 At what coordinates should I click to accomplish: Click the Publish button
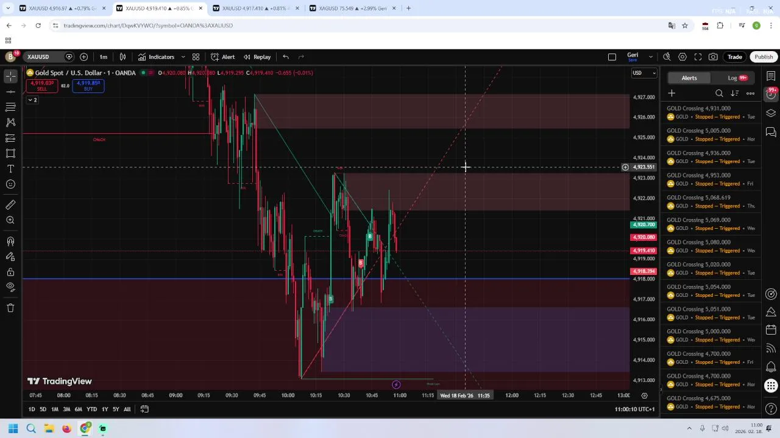764,57
